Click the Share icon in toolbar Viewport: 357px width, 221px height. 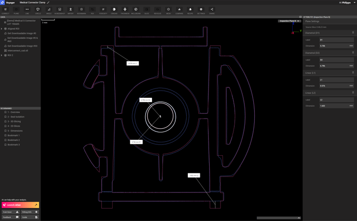pos(212,10)
